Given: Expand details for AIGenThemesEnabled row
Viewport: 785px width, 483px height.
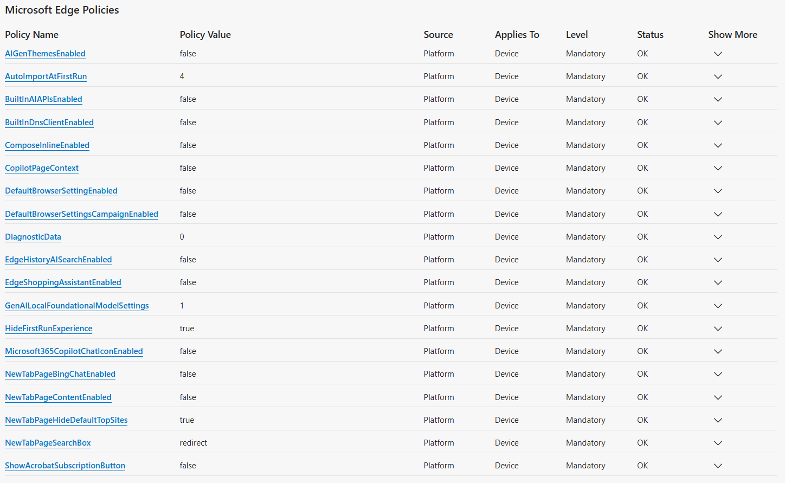Looking at the screenshot, I should [718, 54].
